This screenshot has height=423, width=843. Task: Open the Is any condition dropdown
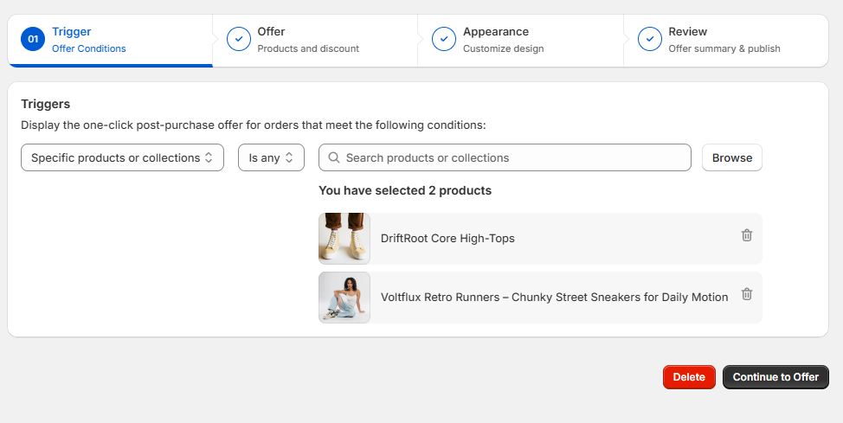pyautogui.click(x=271, y=157)
